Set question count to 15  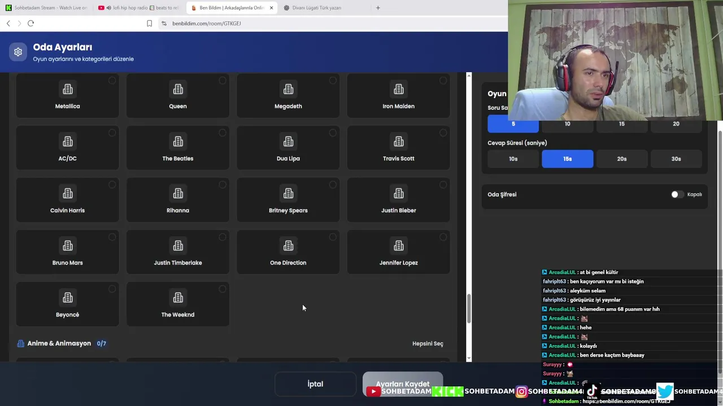tap(621, 124)
